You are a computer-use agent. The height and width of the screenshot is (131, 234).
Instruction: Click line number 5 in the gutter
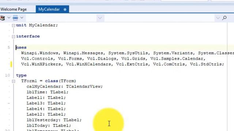[9, 48]
